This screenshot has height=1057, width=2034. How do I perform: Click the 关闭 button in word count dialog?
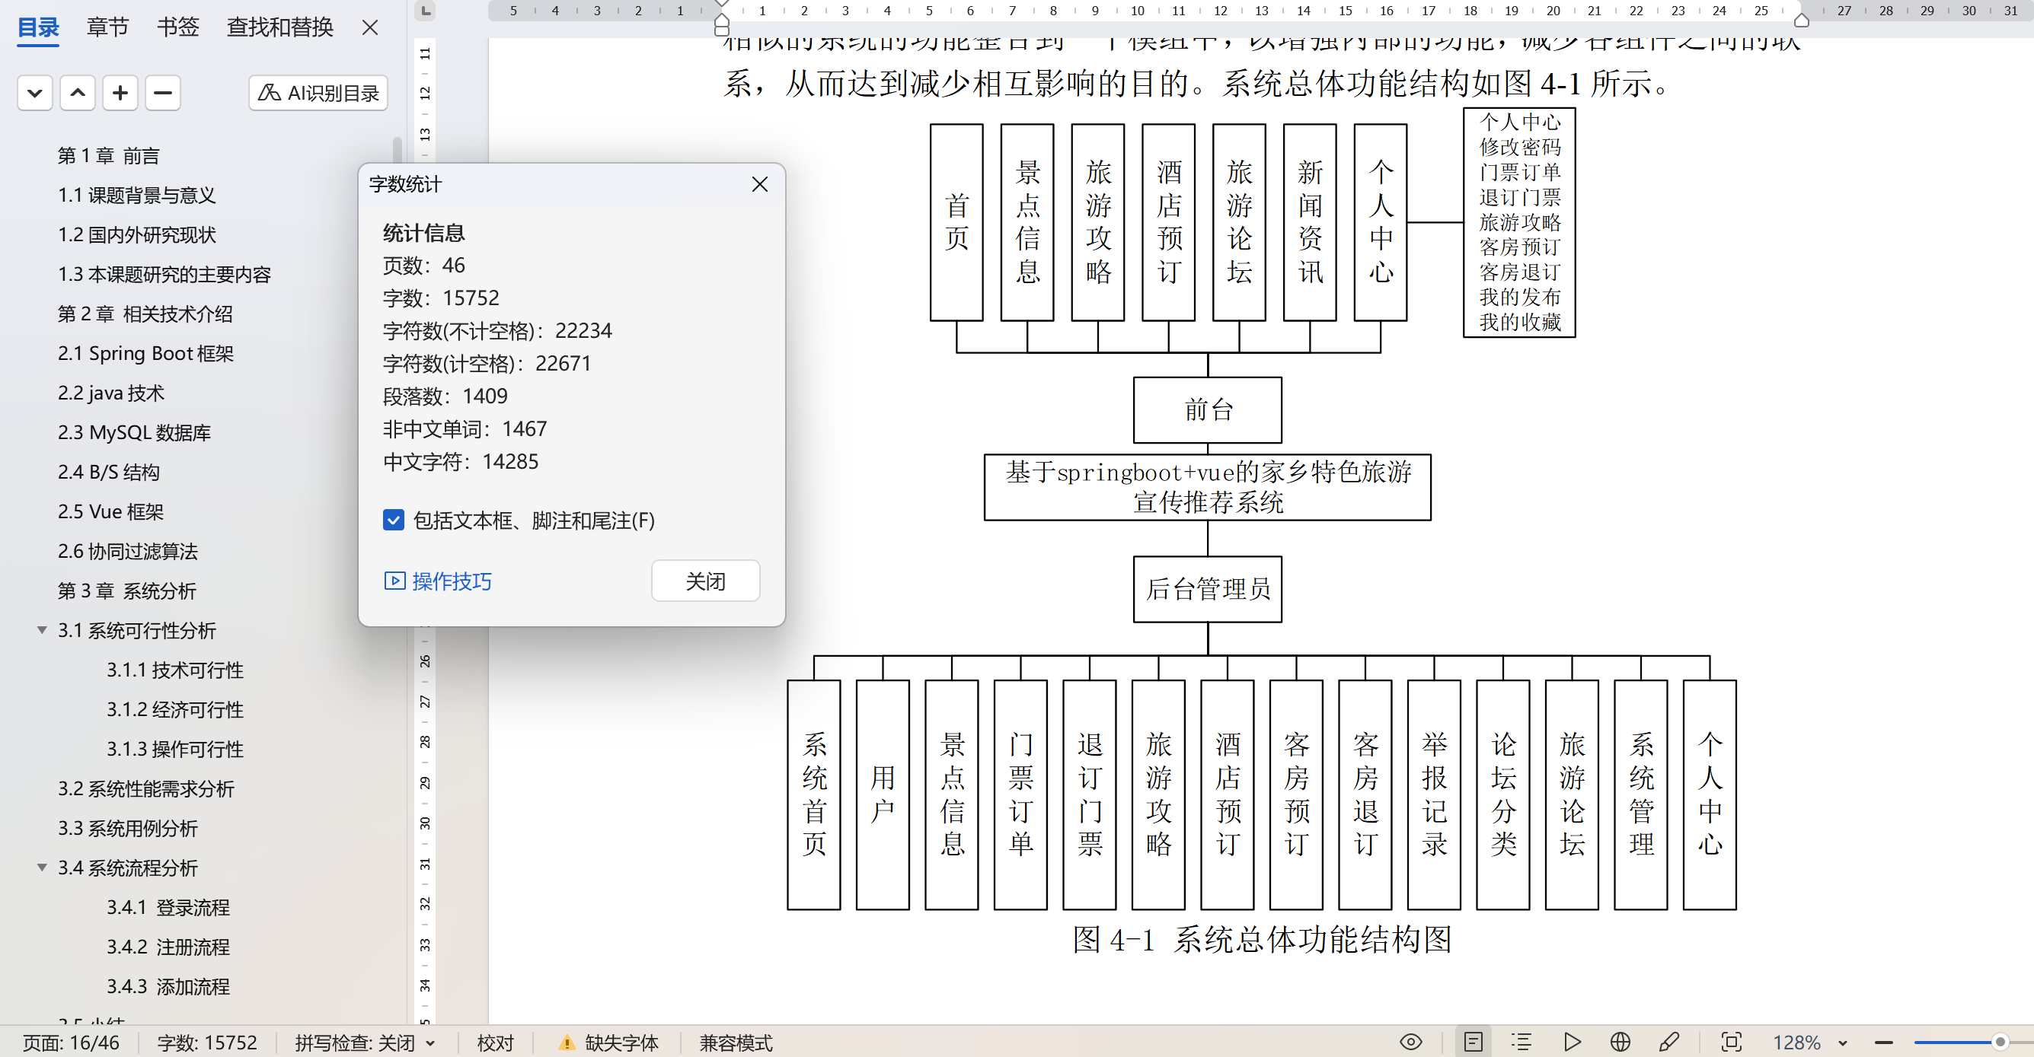704,581
